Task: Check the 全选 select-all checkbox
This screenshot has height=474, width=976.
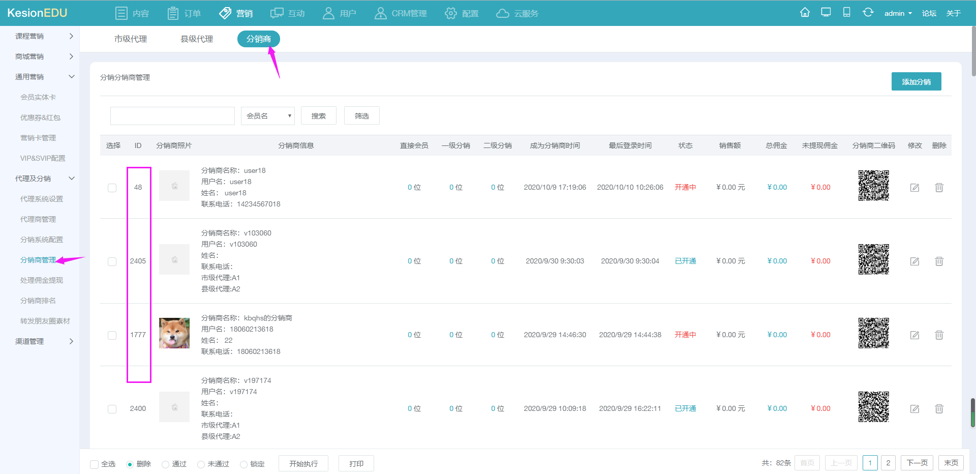Action: click(95, 464)
